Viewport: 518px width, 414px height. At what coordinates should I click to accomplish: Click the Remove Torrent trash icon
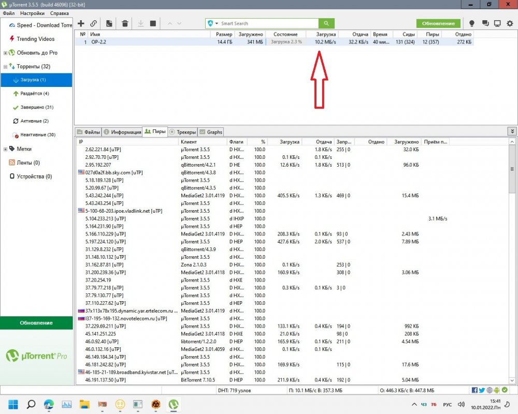coord(125,23)
